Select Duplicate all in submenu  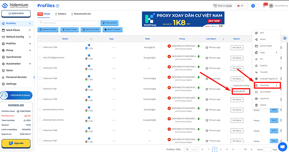[241, 91]
